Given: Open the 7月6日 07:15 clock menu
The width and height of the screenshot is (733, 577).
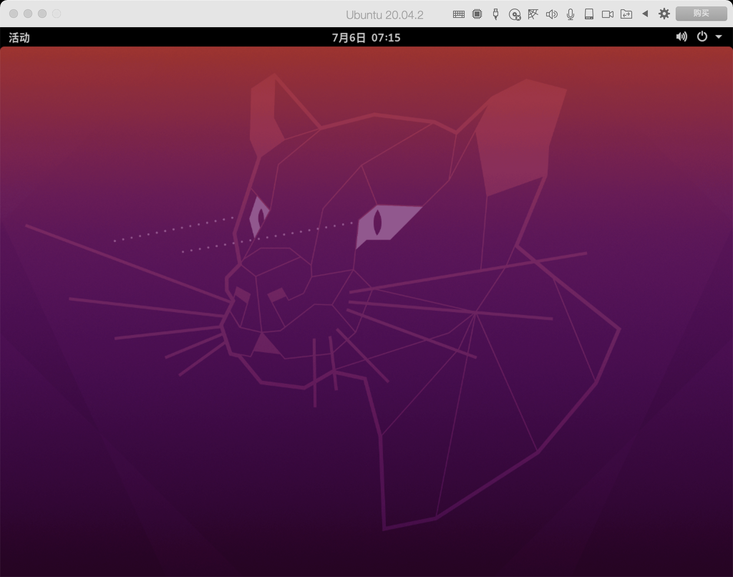Looking at the screenshot, I should click(x=366, y=38).
